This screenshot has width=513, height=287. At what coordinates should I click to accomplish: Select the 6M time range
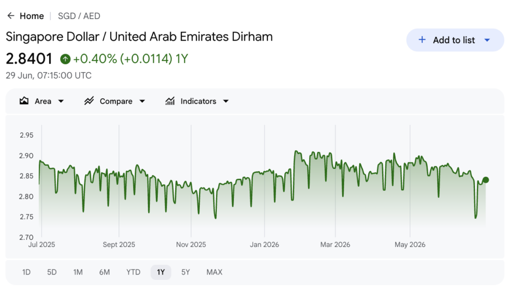click(x=104, y=272)
